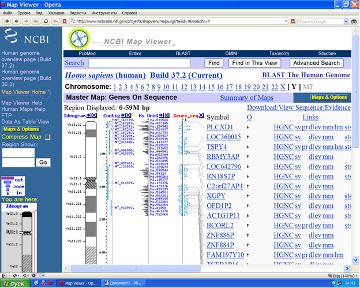Open the Виджеты menu

[78, 13]
